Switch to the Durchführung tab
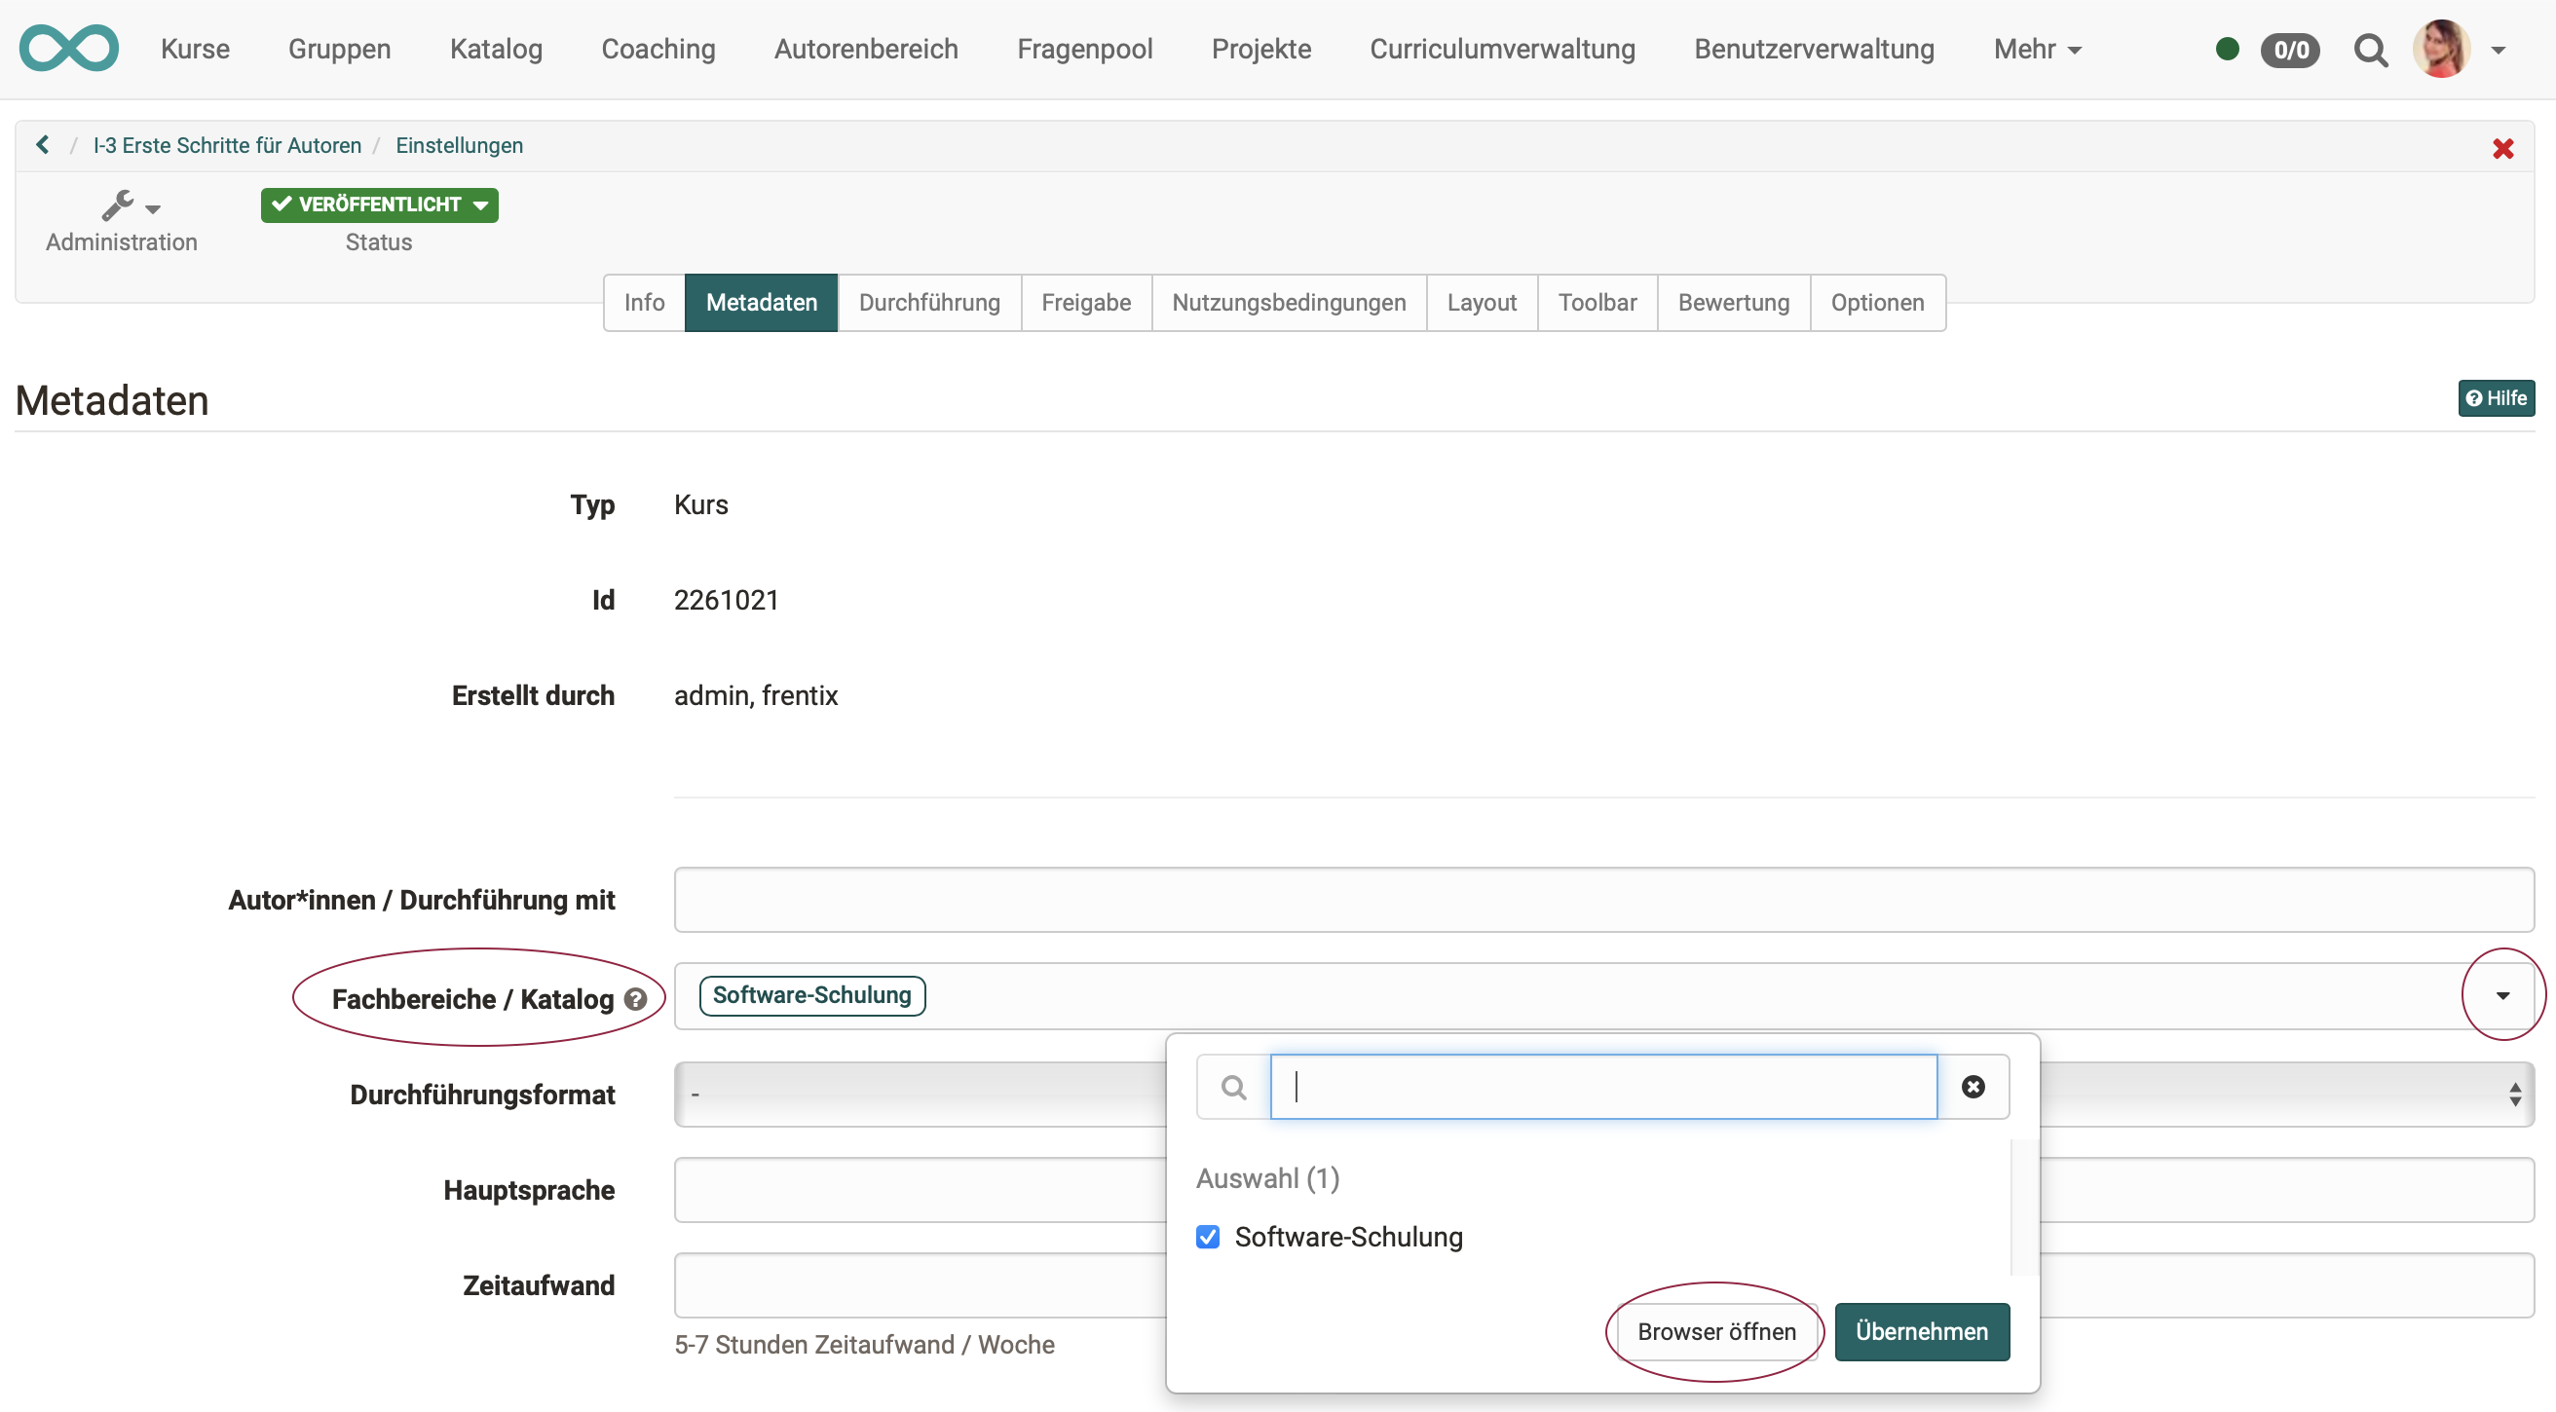The image size is (2556, 1412). [928, 303]
